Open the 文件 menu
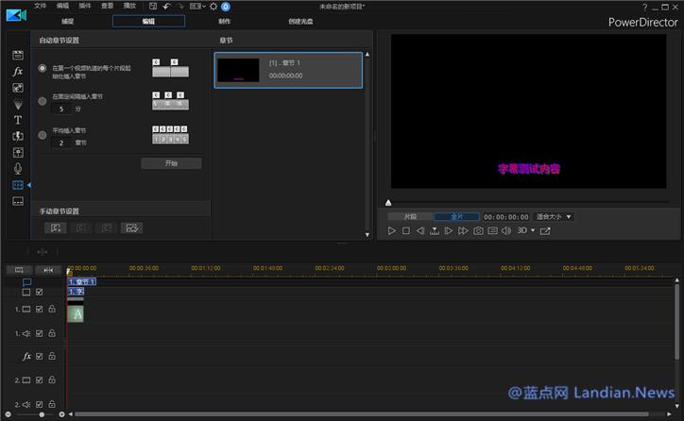This screenshot has width=684, height=421. 40,6
